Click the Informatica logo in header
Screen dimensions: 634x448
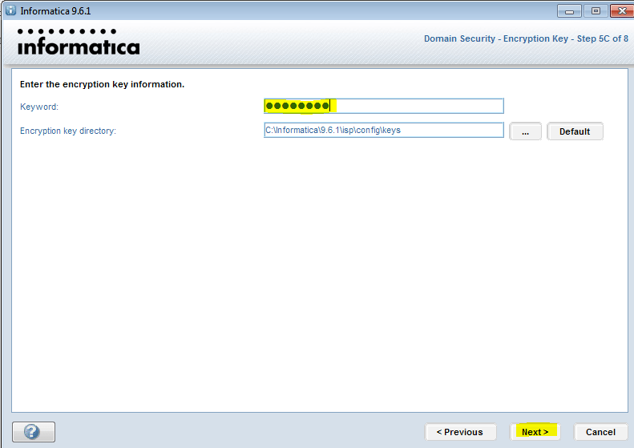79,42
